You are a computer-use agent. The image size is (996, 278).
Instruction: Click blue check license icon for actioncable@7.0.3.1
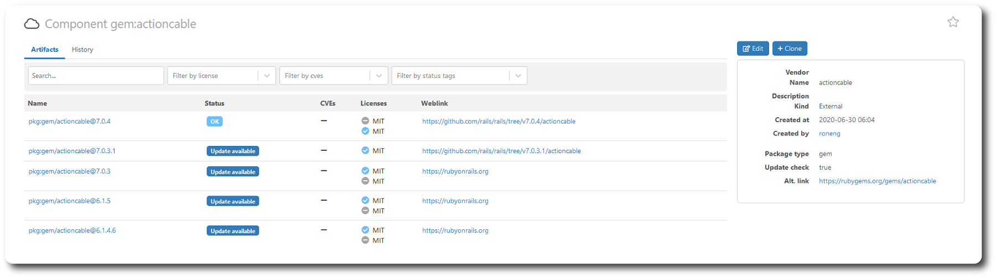tap(365, 150)
